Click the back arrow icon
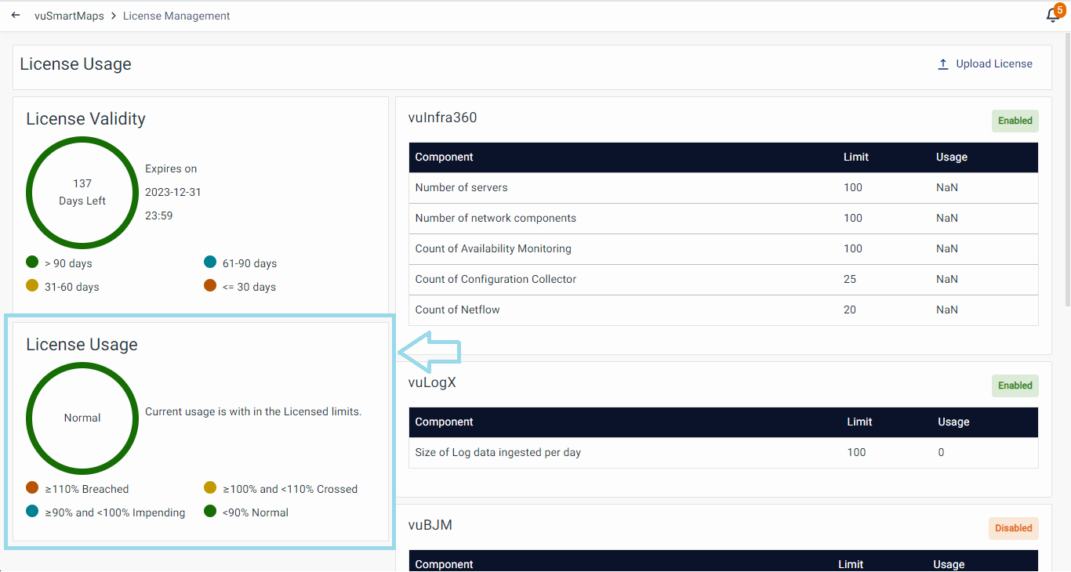The image size is (1071, 572). pos(16,16)
